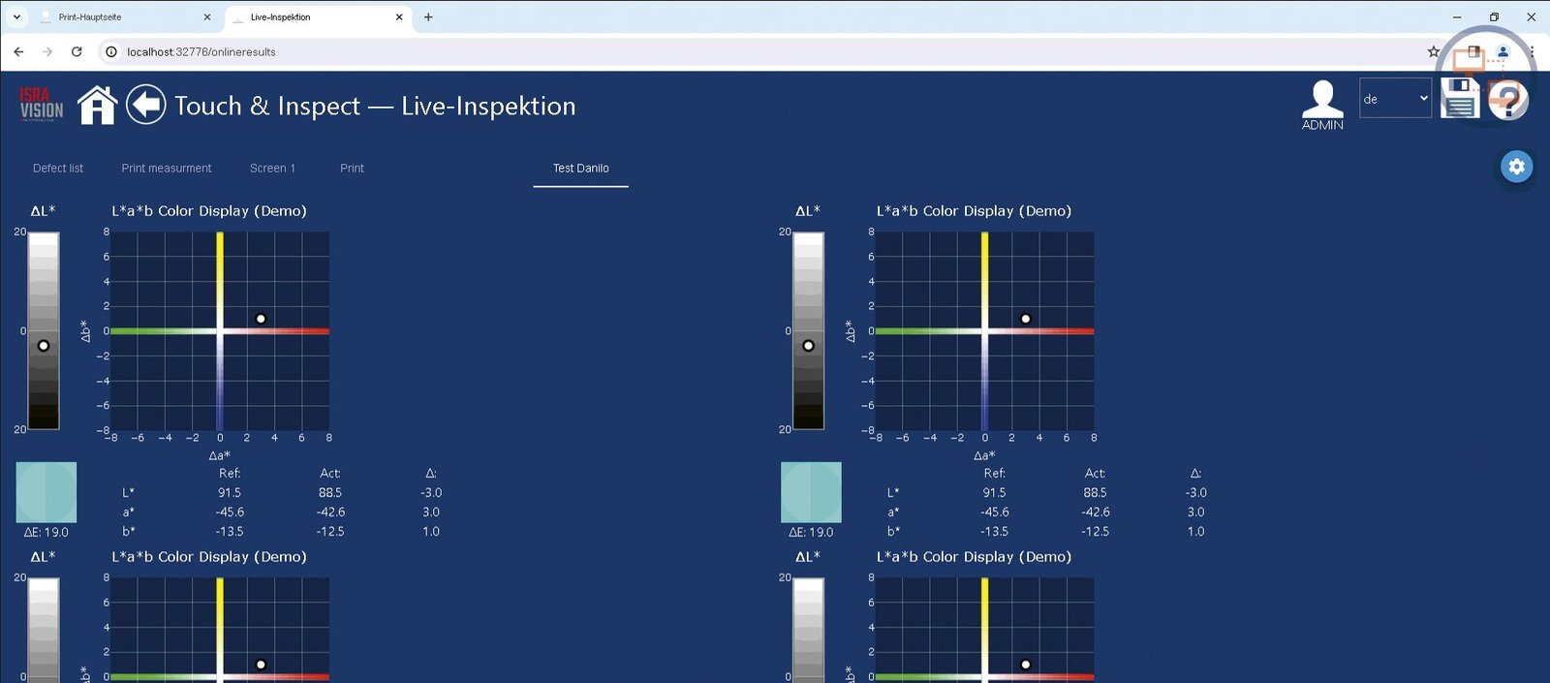This screenshot has height=683, width=1550.
Task: Click the 'Touch & Inspect — Live-Inspektion' title
Action: click(375, 106)
